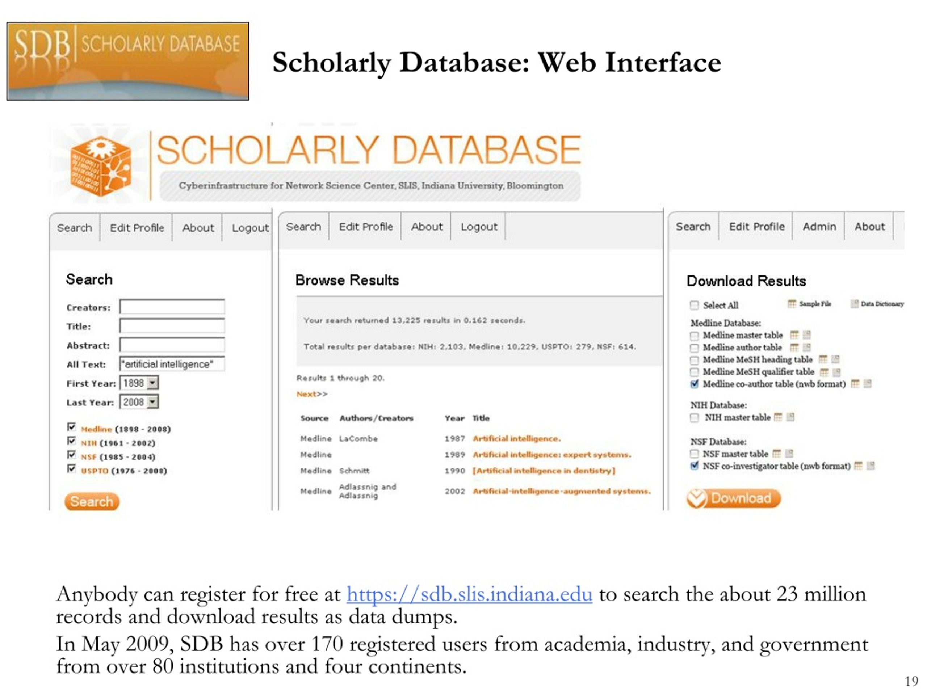Screen dimensions: 927x695
Task: Click the orange Search button
Action: pyautogui.click(x=92, y=501)
